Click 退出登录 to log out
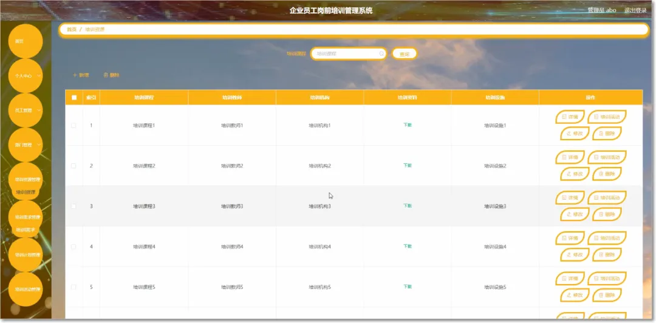 point(635,10)
